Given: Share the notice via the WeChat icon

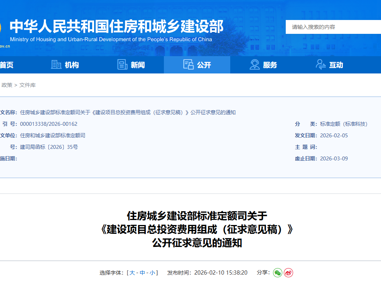Looking at the screenshot, I should 277,273.
